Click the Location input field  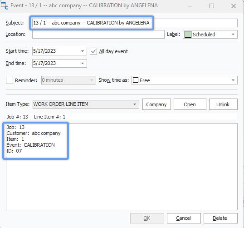(x=98, y=34)
